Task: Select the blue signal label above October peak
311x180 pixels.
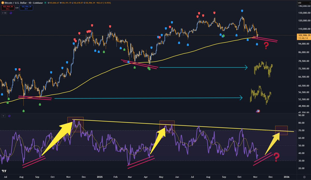Action: (242, 11)
